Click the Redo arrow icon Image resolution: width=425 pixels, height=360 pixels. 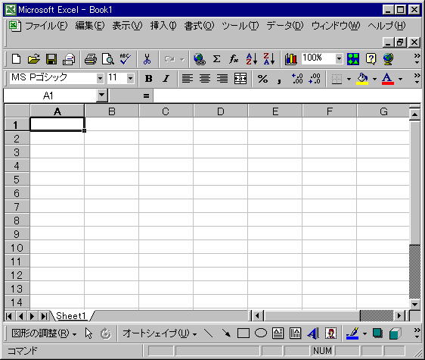(169, 59)
